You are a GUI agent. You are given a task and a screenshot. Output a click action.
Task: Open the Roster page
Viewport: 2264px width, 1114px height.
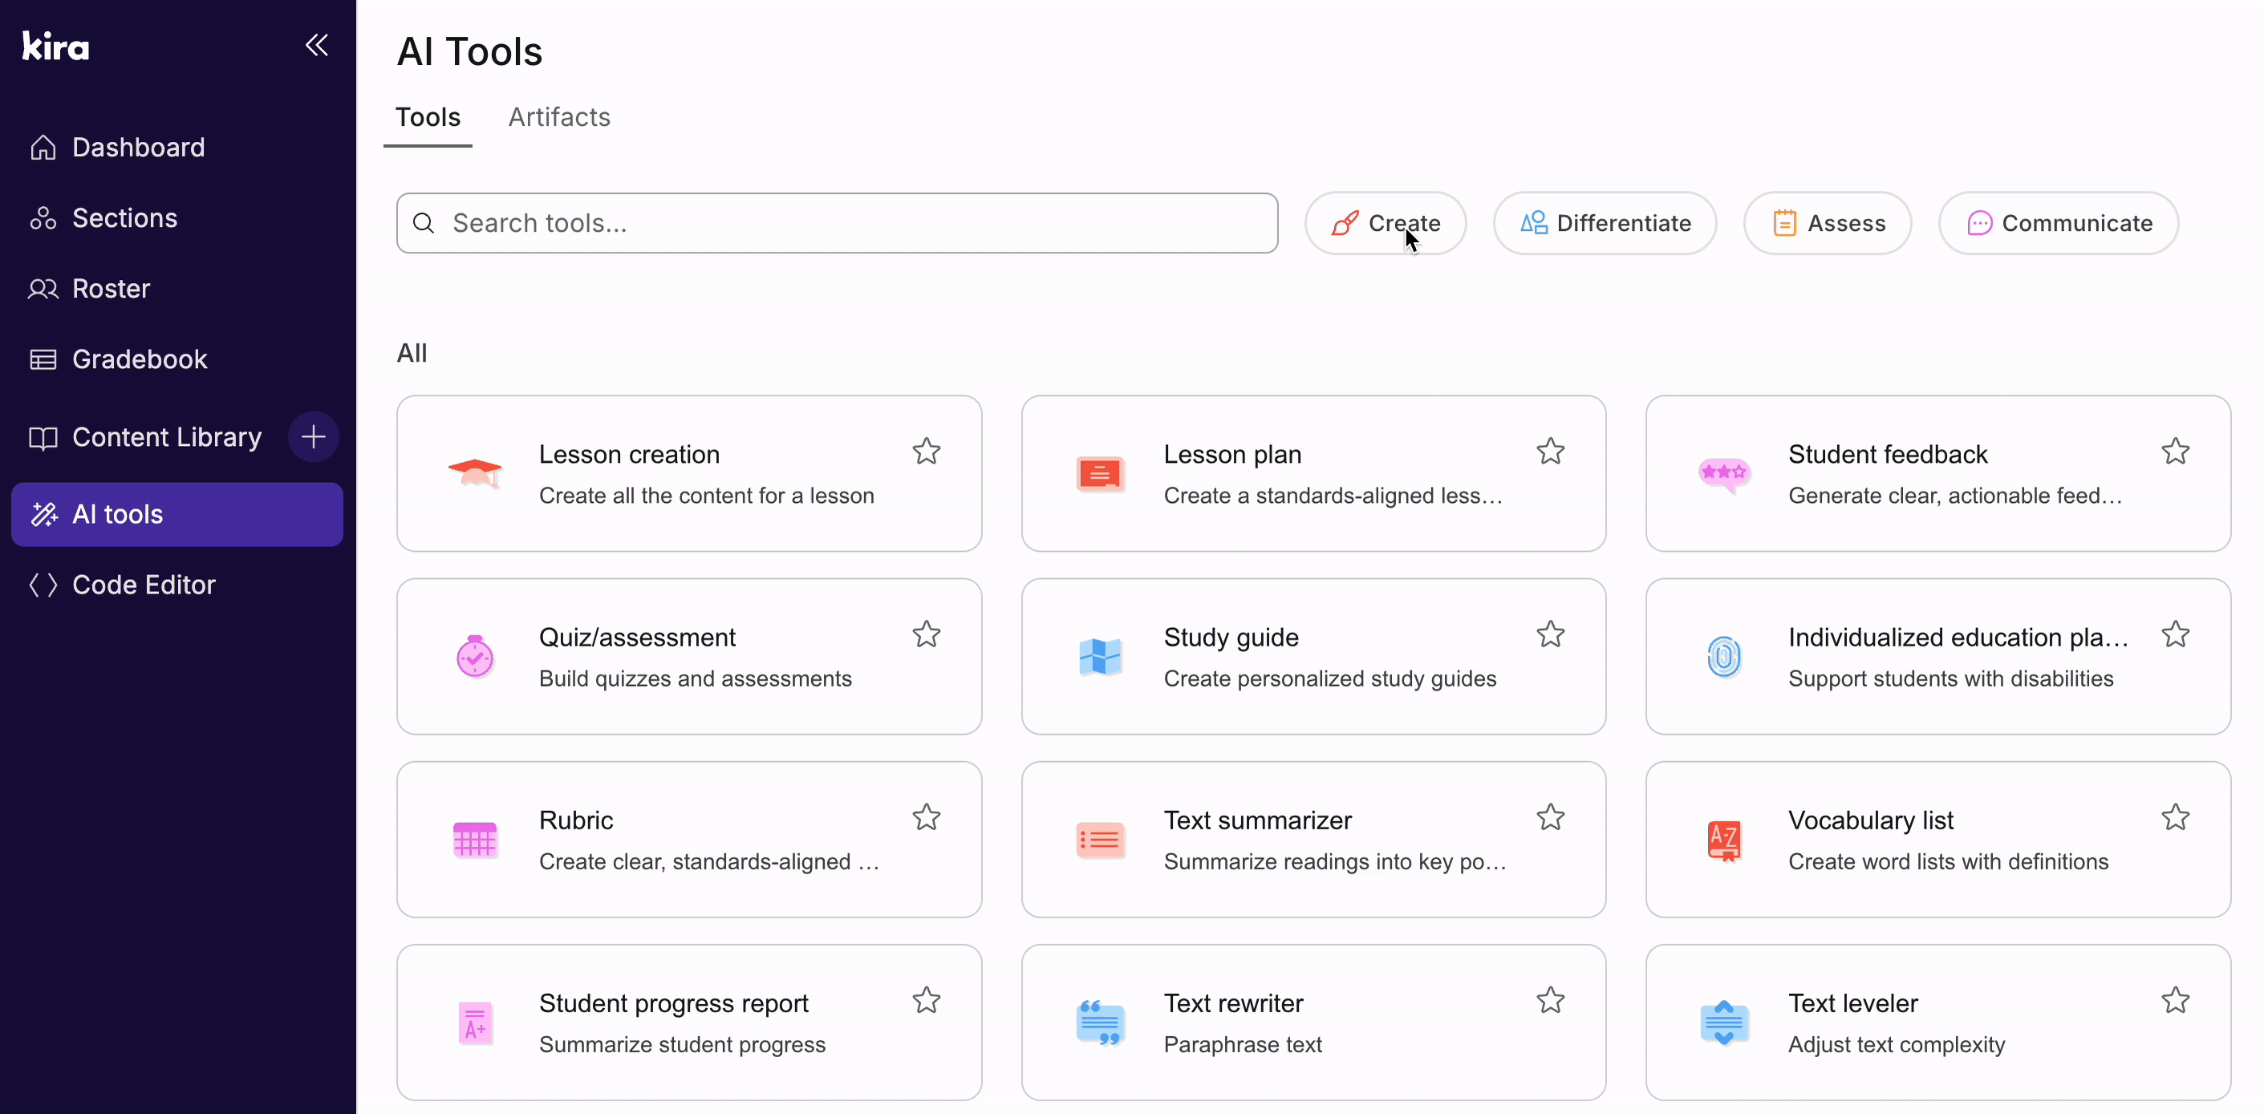pos(111,288)
